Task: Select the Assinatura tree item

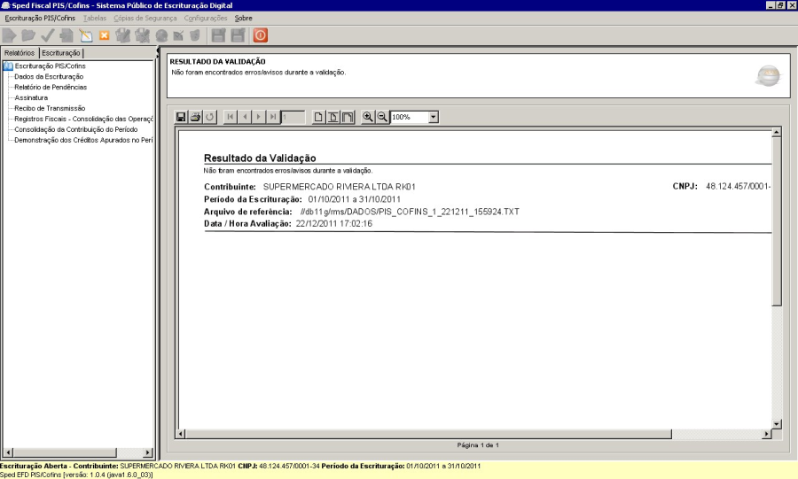Action: (x=31, y=98)
